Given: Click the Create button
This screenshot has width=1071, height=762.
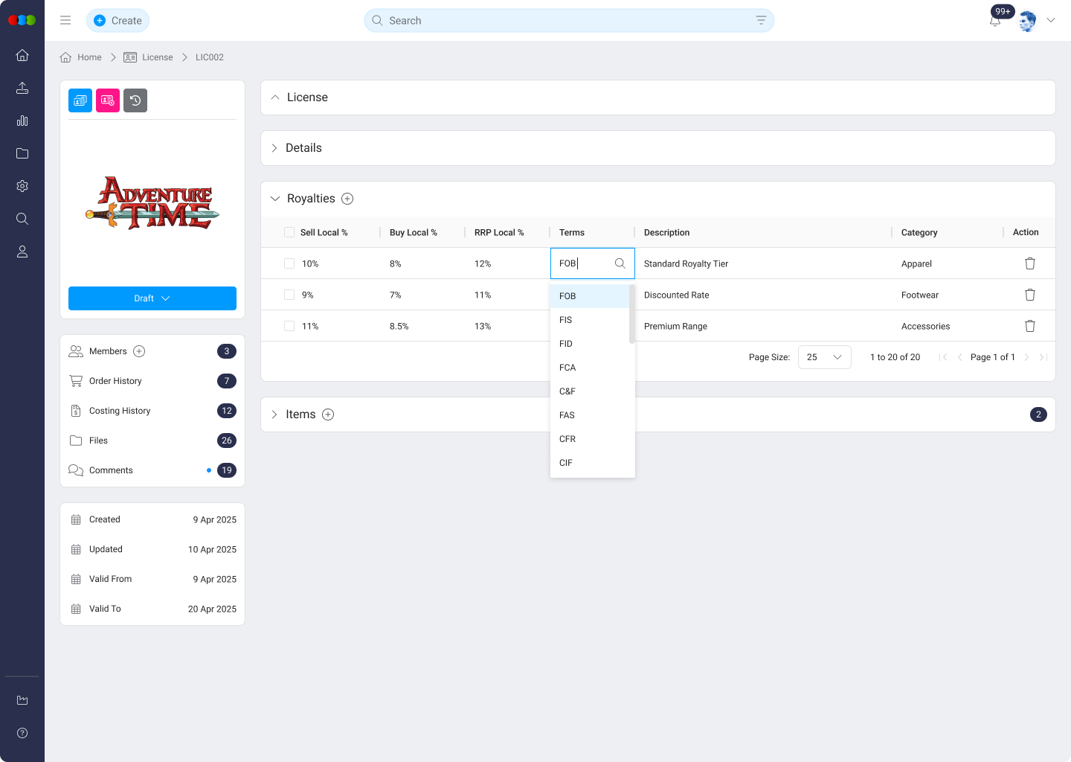Looking at the screenshot, I should (x=118, y=21).
